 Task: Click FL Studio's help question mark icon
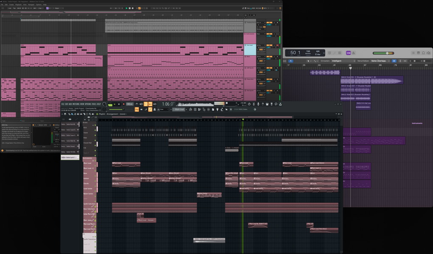(263, 104)
